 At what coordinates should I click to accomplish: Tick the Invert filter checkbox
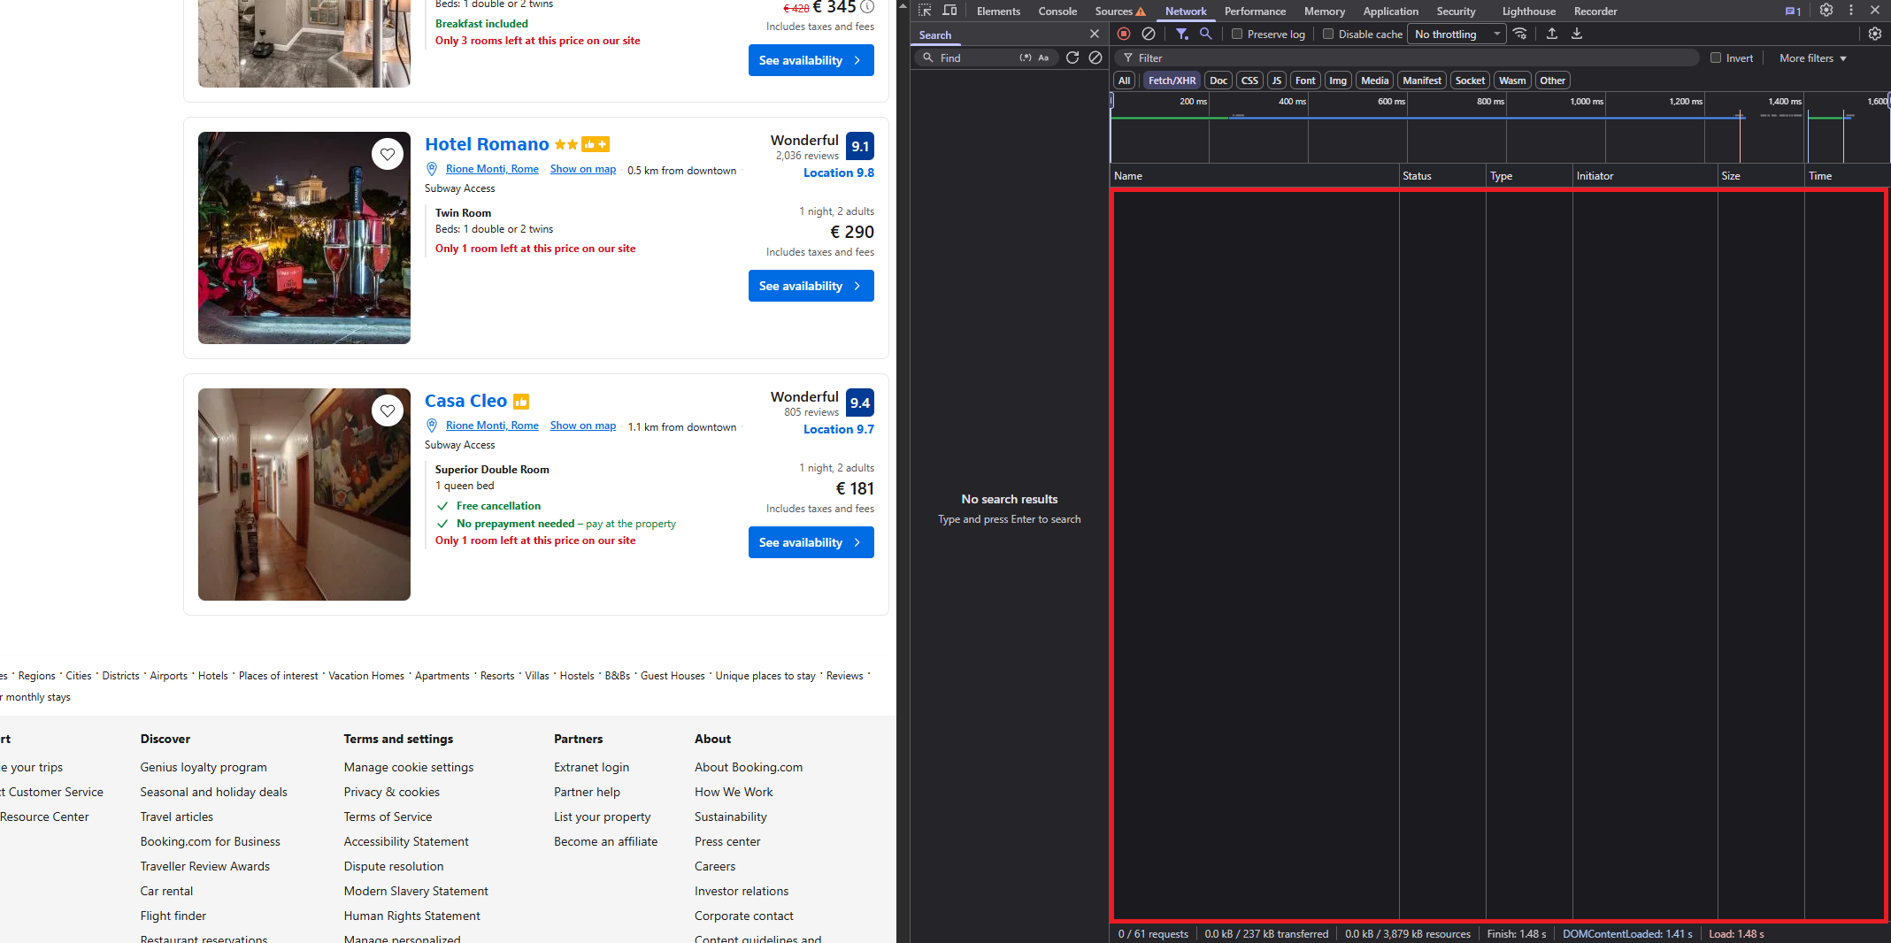click(1716, 58)
